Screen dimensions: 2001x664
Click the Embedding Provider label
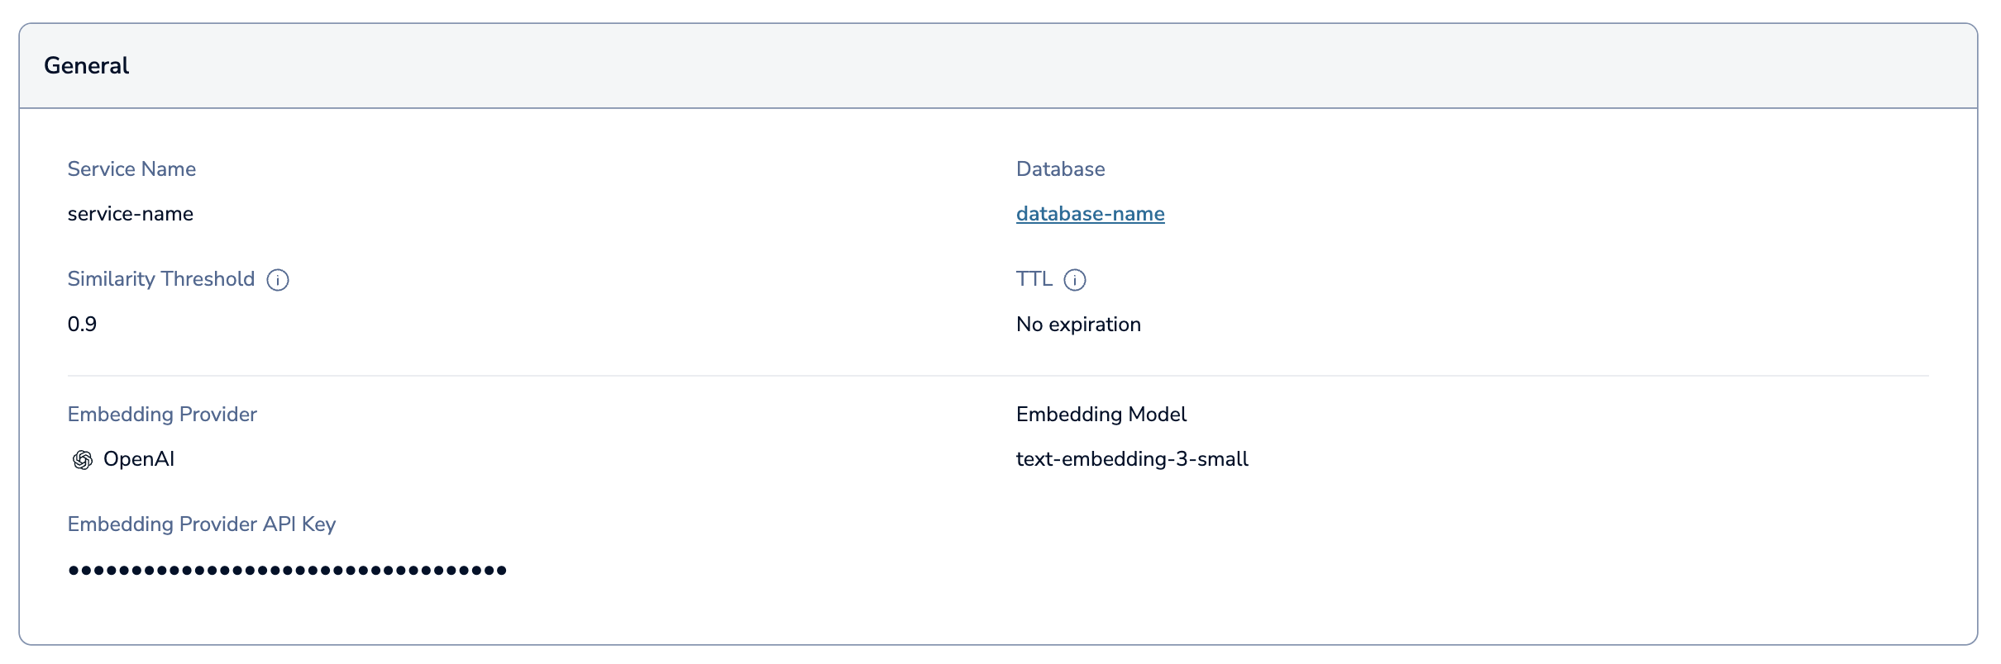[x=162, y=415]
